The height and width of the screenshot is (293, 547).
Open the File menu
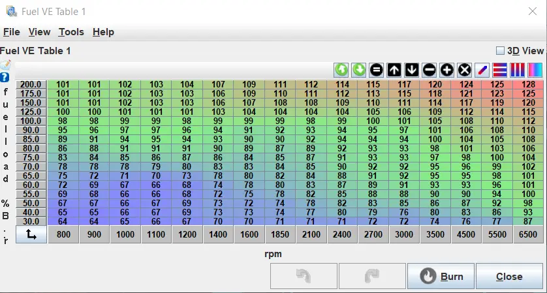pyautogui.click(x=12, y=32)
